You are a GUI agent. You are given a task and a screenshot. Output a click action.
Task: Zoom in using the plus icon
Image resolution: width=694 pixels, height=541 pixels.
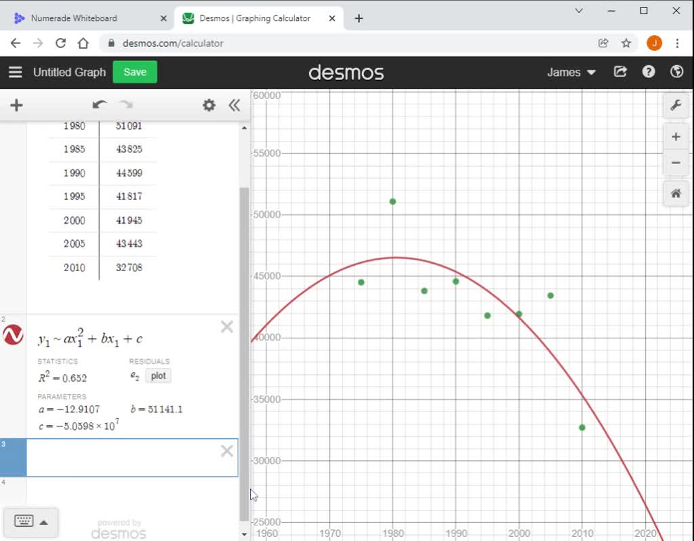[x=675, y=136]
